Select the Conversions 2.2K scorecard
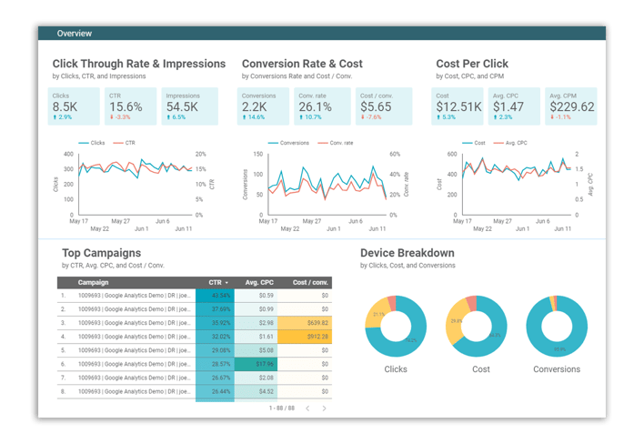644x444 pixels. coord(263,106)
